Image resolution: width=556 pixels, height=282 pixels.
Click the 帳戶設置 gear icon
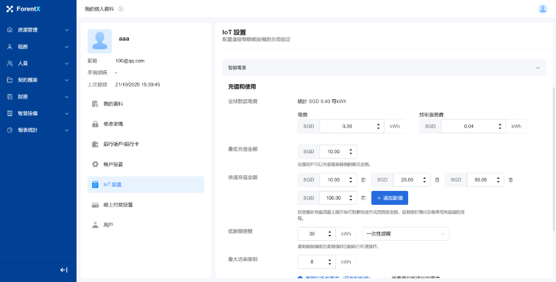tap(95, 164)
